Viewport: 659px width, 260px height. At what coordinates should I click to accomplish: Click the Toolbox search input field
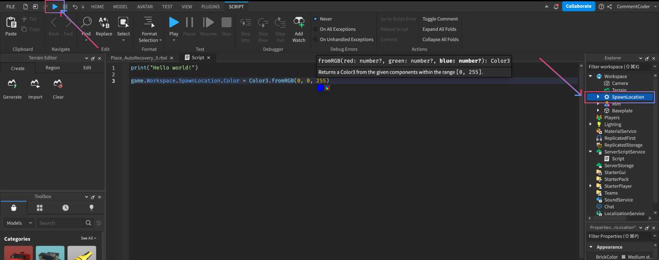[61, 223]
